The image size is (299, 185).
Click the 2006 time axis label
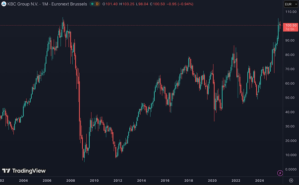[47, 181]
